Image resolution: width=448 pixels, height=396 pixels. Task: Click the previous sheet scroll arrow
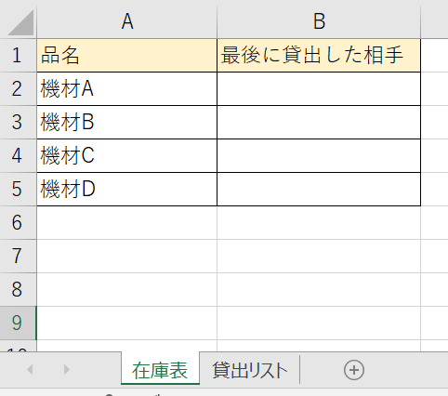[x=30, y=369]
